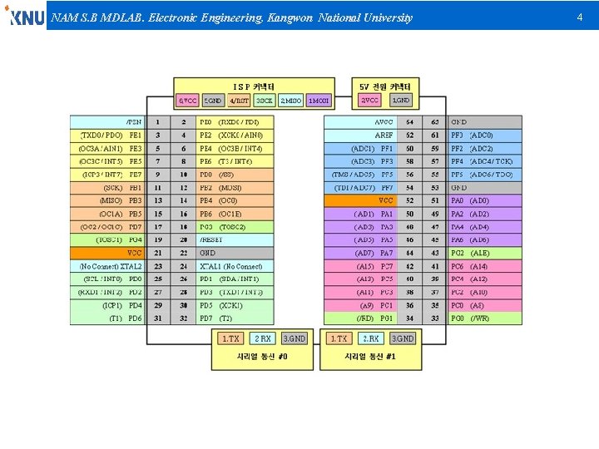Click pin number cell 13
Image resolution: width=599 pixels, height=449 pixels.
[158, 201]
